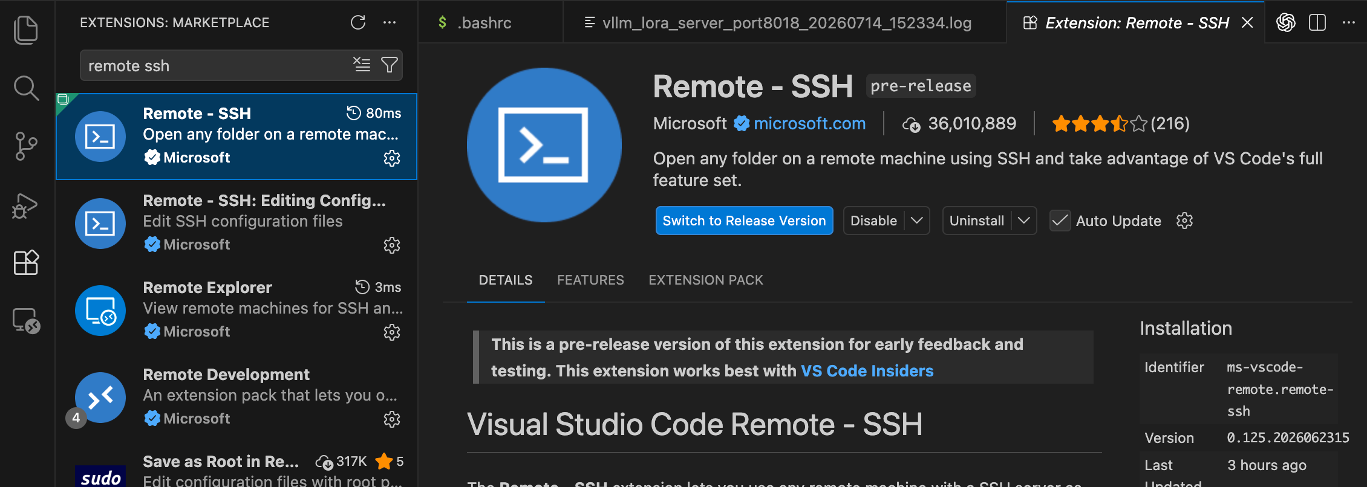Open the extension manage gear beside Auto Update

click(x=1184, y=221)
